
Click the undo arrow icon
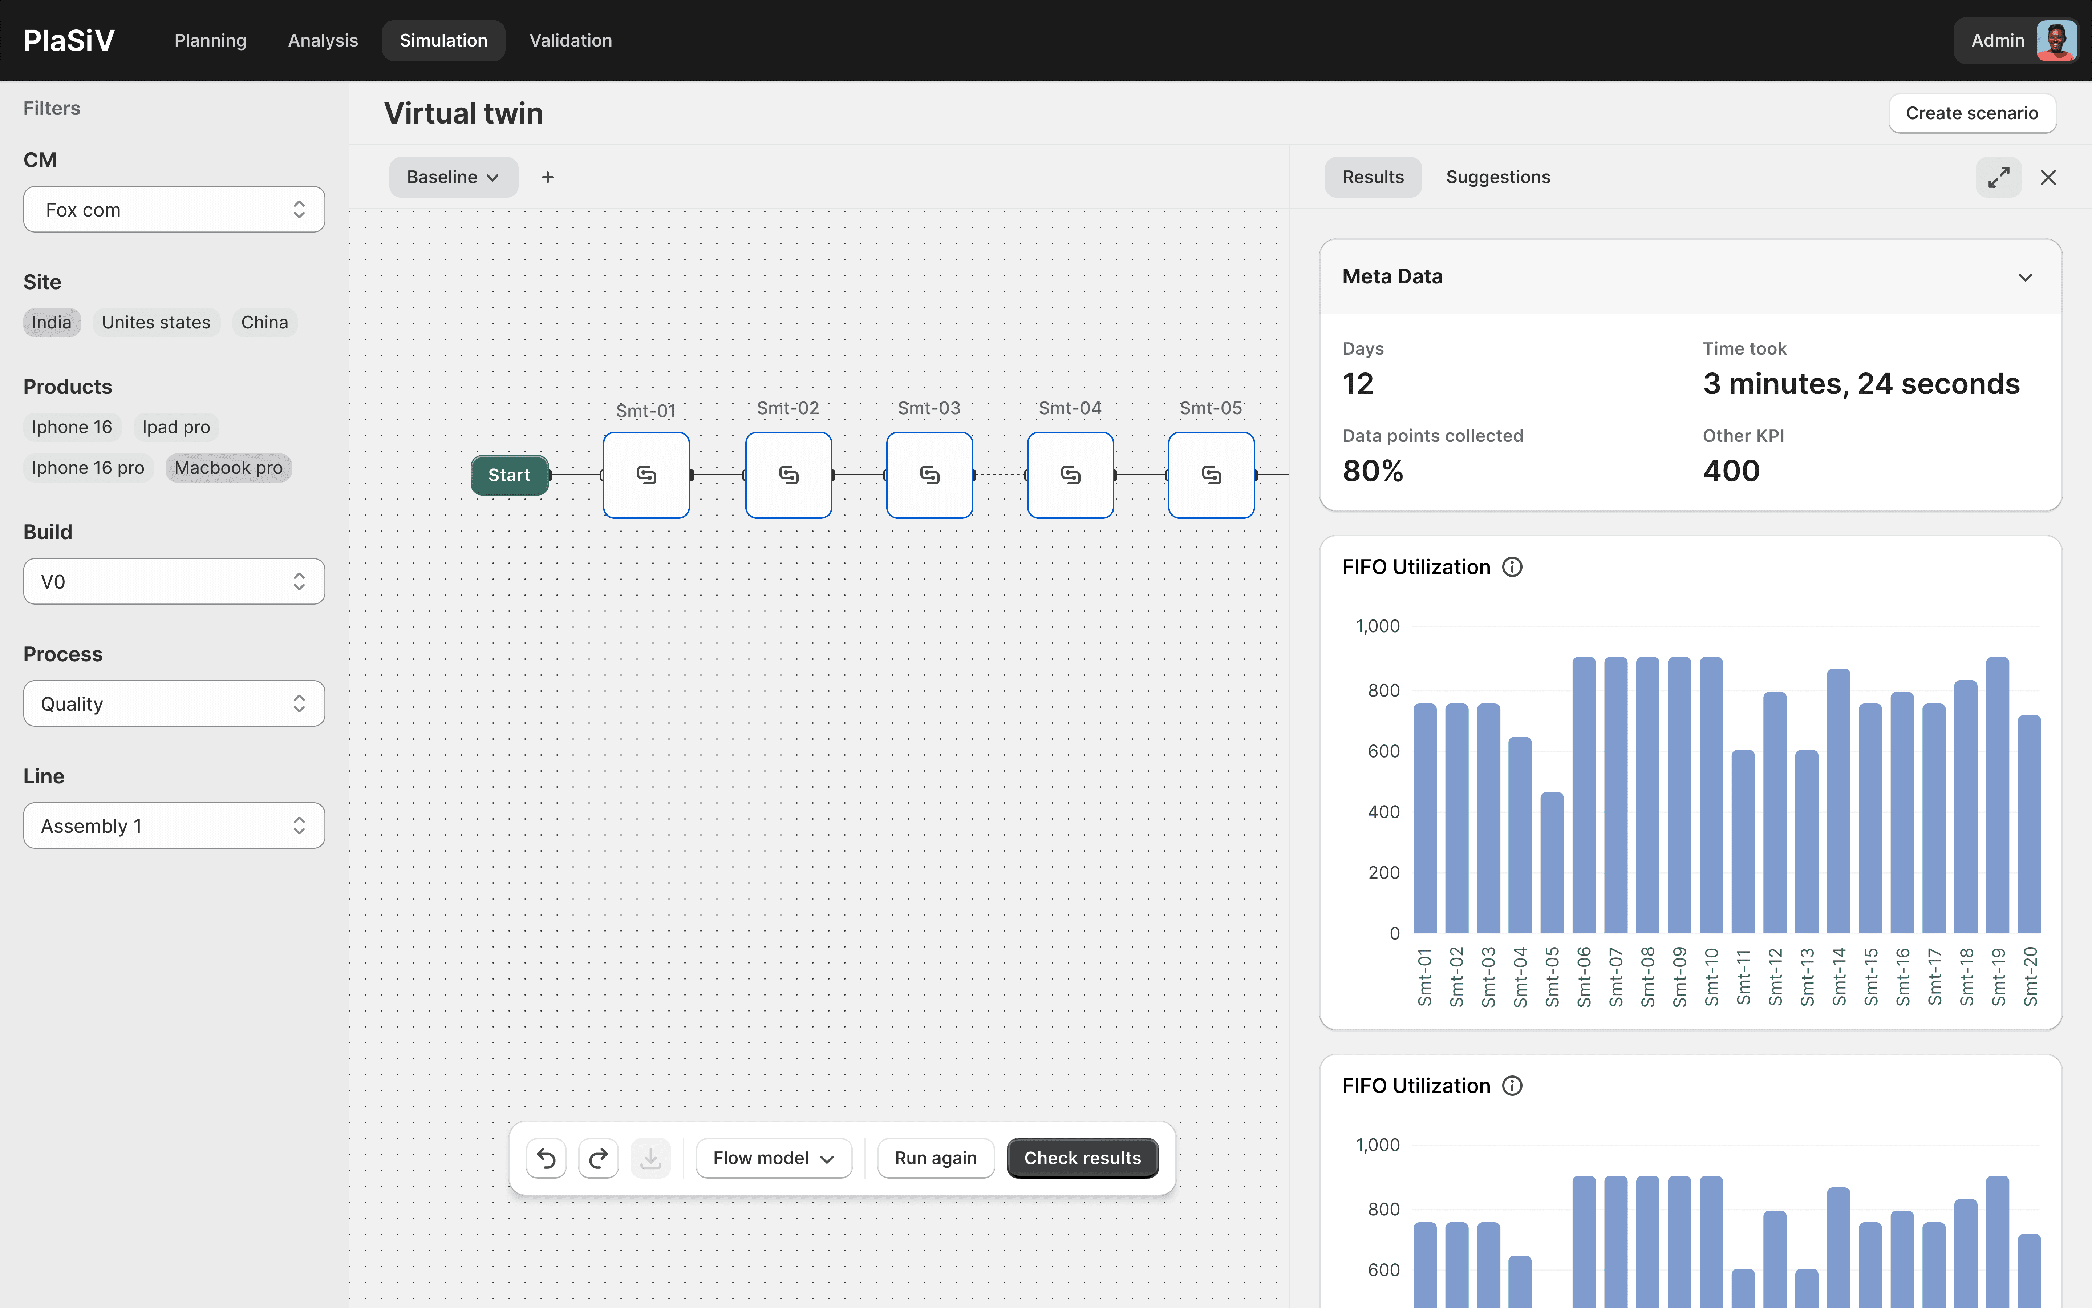[x=546, y=1158]
